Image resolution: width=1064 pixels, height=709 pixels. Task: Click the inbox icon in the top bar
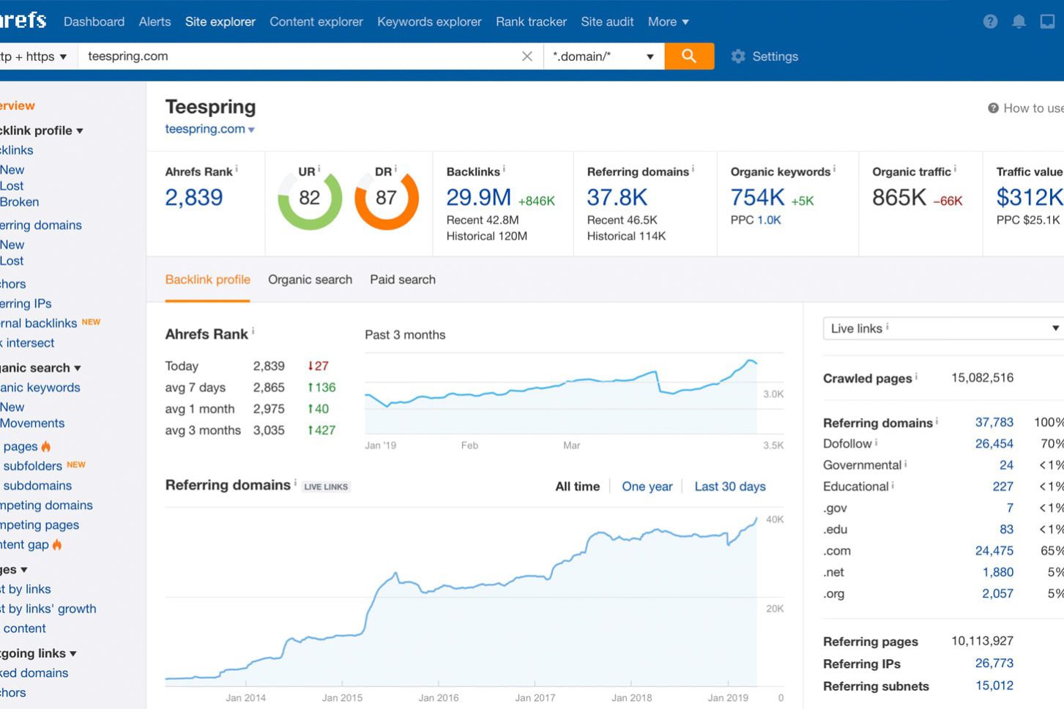pyautogui.click(x=1046, y=21)
